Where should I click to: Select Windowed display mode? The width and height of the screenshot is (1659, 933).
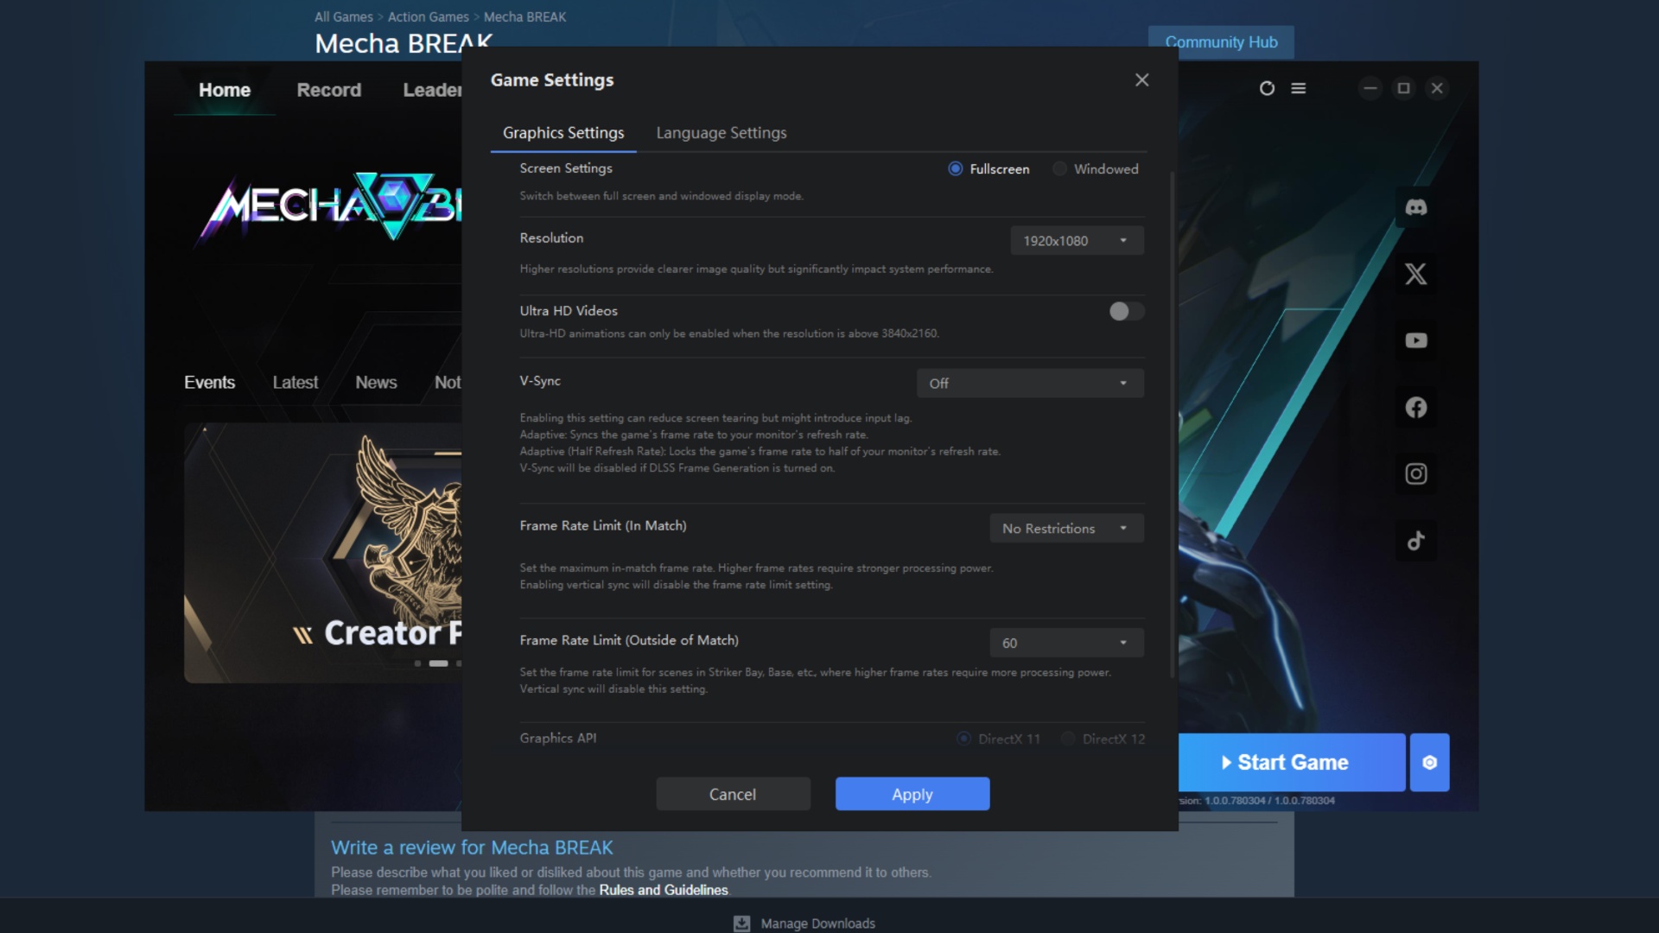(x=1095, y=168)
